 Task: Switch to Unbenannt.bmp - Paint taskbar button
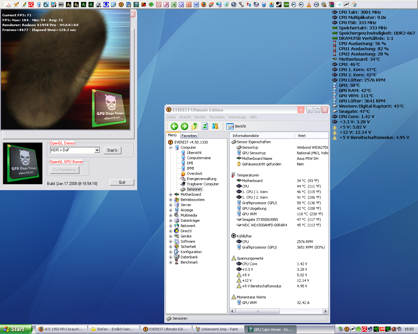pyautogui.click(x=218, y=329)
